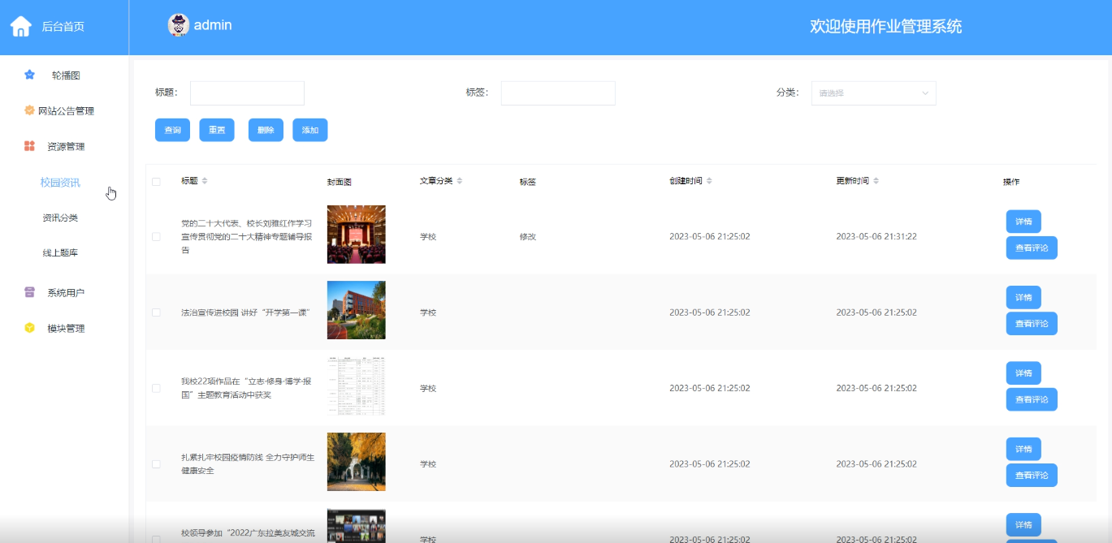1112x543 pixels.
Task: Click the auditorium cover image thumbnail
Action: pyautogui.click(x=356, y=235)
